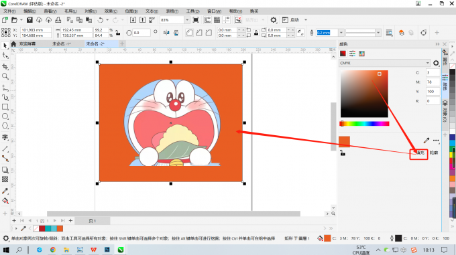
Task: Click the Full-screen preview icon
Action: pyautogui.click(x=196, y=19)
